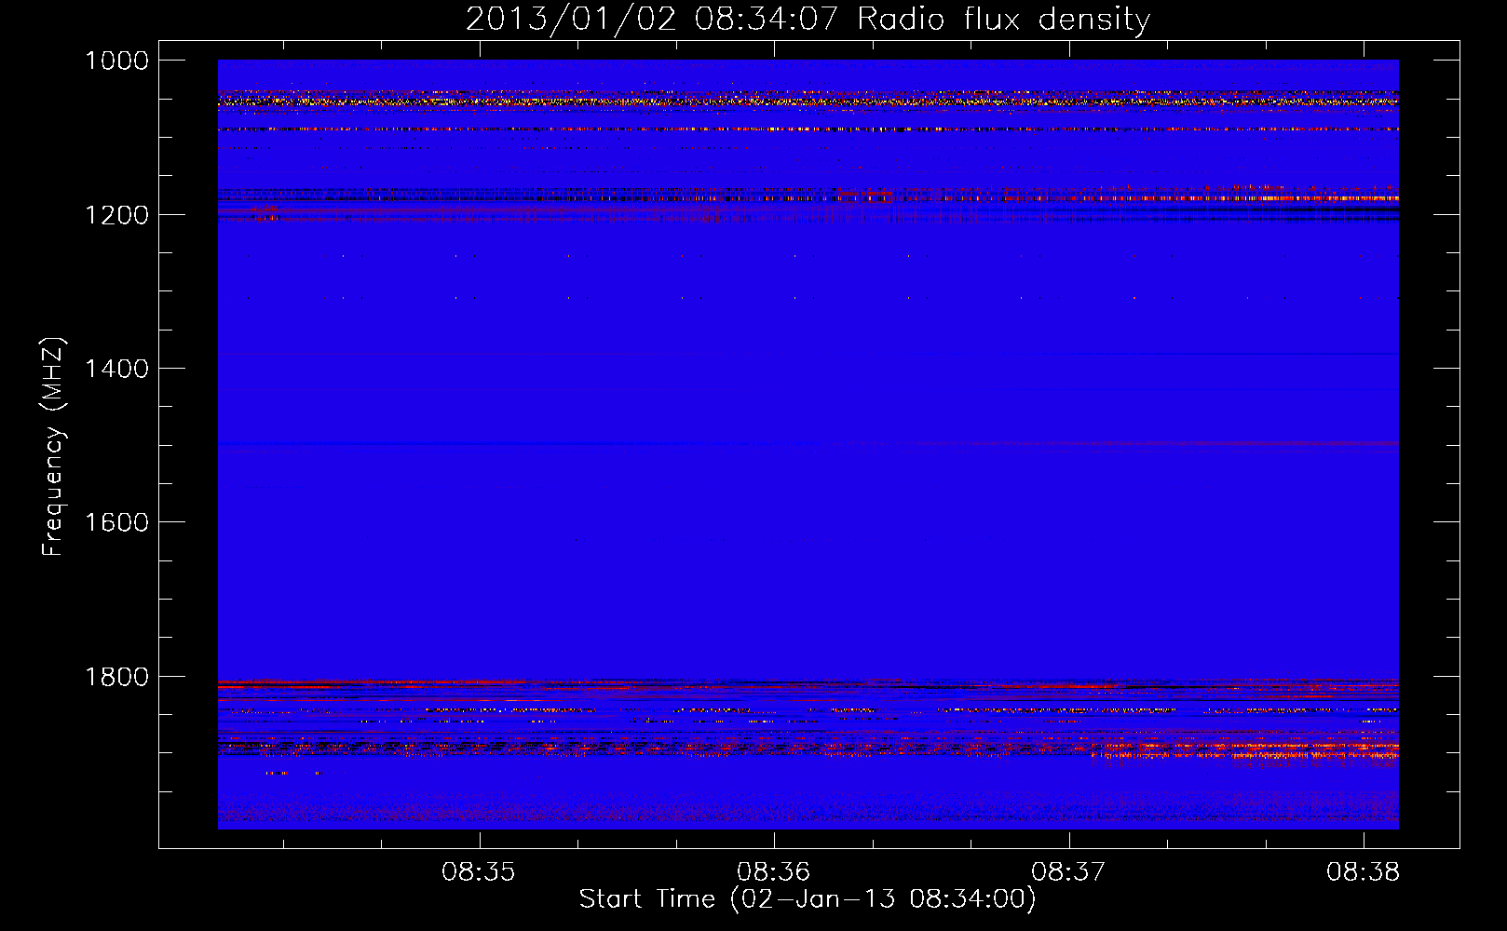Image resolution: width=1507 pixels, height=931 pixels.
Task: Click the 08:37 time axis label
Action: coord(1068,871)
